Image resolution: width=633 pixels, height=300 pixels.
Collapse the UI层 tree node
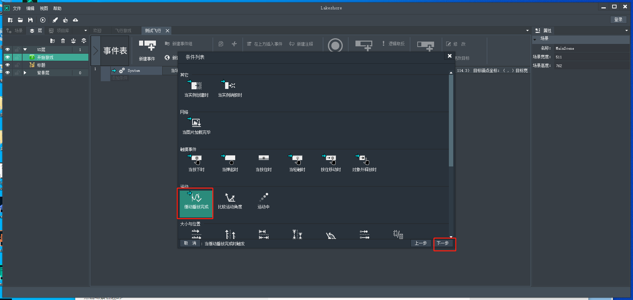25,50
